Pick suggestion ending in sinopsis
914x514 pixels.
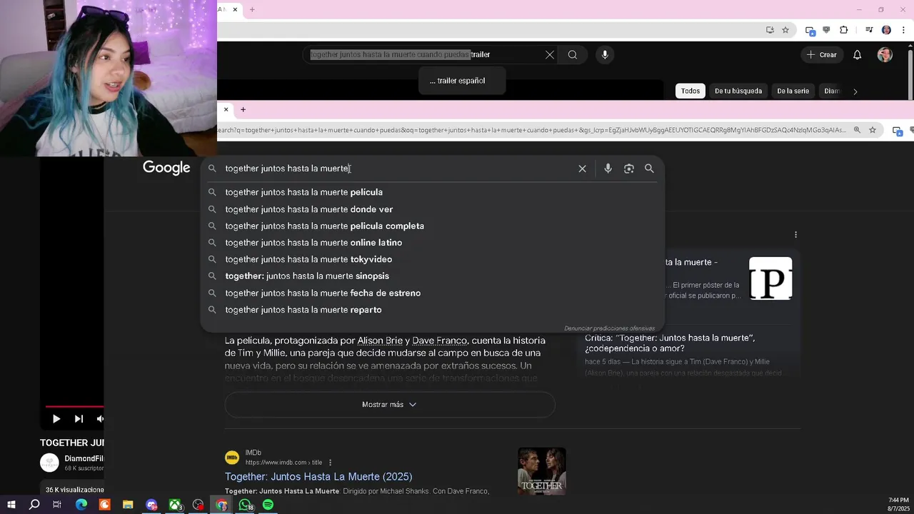(x=432, y=276)
